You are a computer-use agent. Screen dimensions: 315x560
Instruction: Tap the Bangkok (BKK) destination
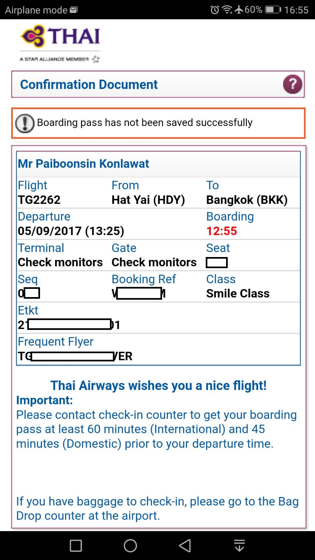click(x=247, y=200)
